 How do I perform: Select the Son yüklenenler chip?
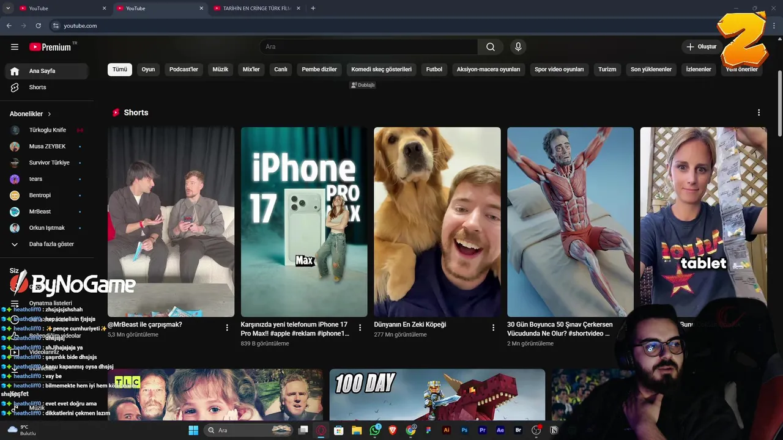coord(651,70)
